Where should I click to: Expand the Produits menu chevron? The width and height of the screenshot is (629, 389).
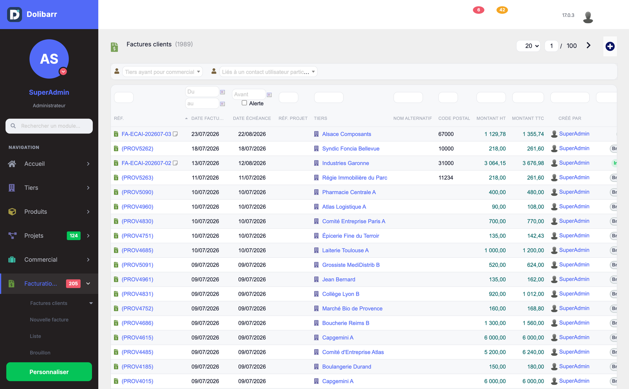tap(88, 212)
